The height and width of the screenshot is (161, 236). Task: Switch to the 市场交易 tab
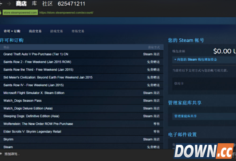tap(78, 31)
